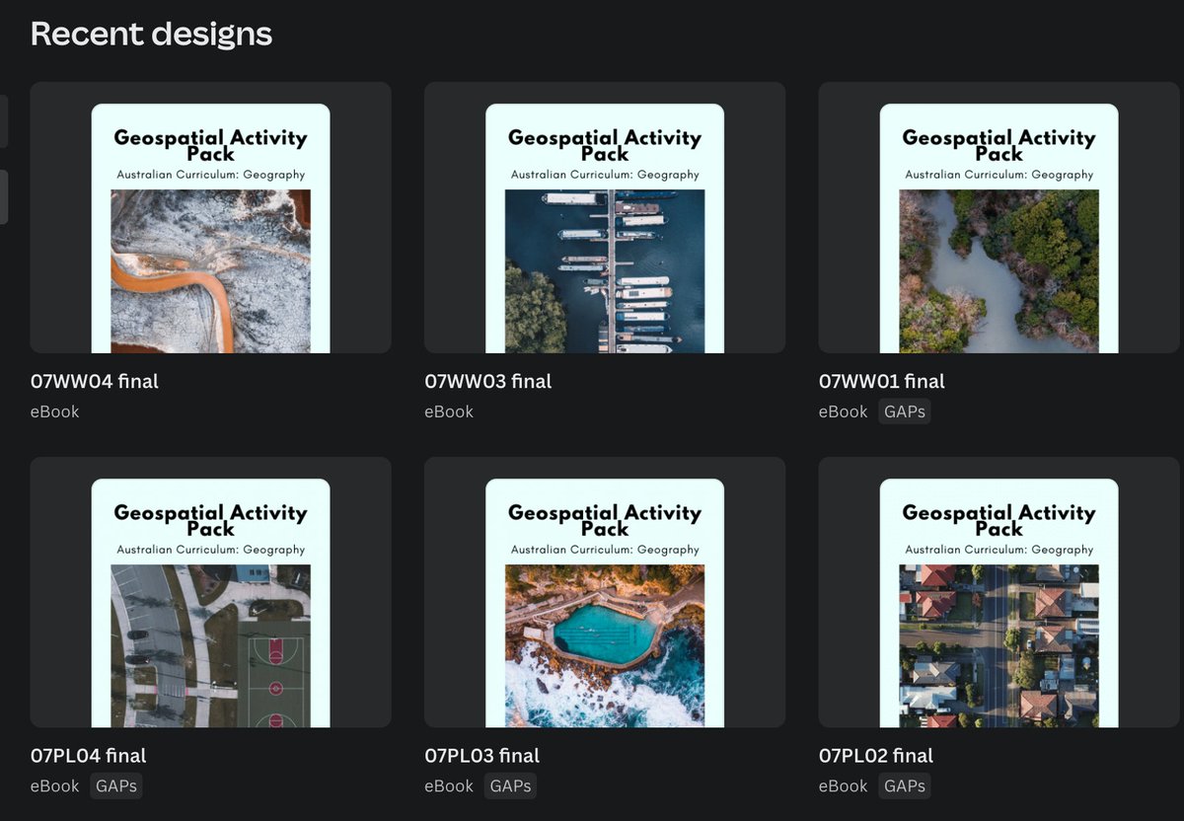Click the 07PL04 final title text

(89, 756)
